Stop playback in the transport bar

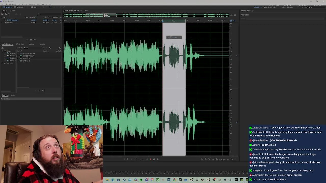pyautogui.click(x=124, y=159)
